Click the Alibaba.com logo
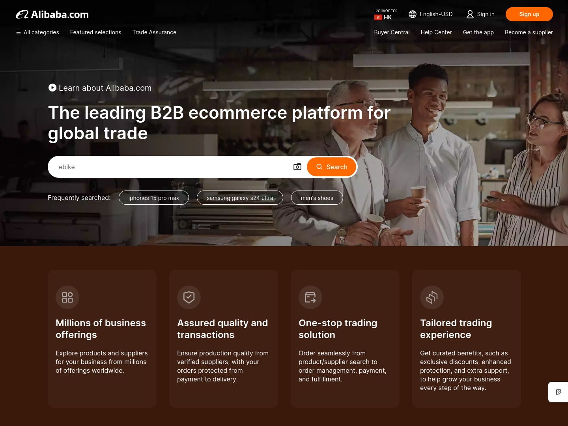The image size is (568, 426). click(52, 15)
